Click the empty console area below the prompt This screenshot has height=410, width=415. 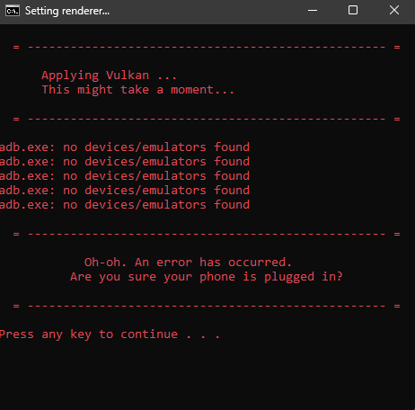click(207, 376)
